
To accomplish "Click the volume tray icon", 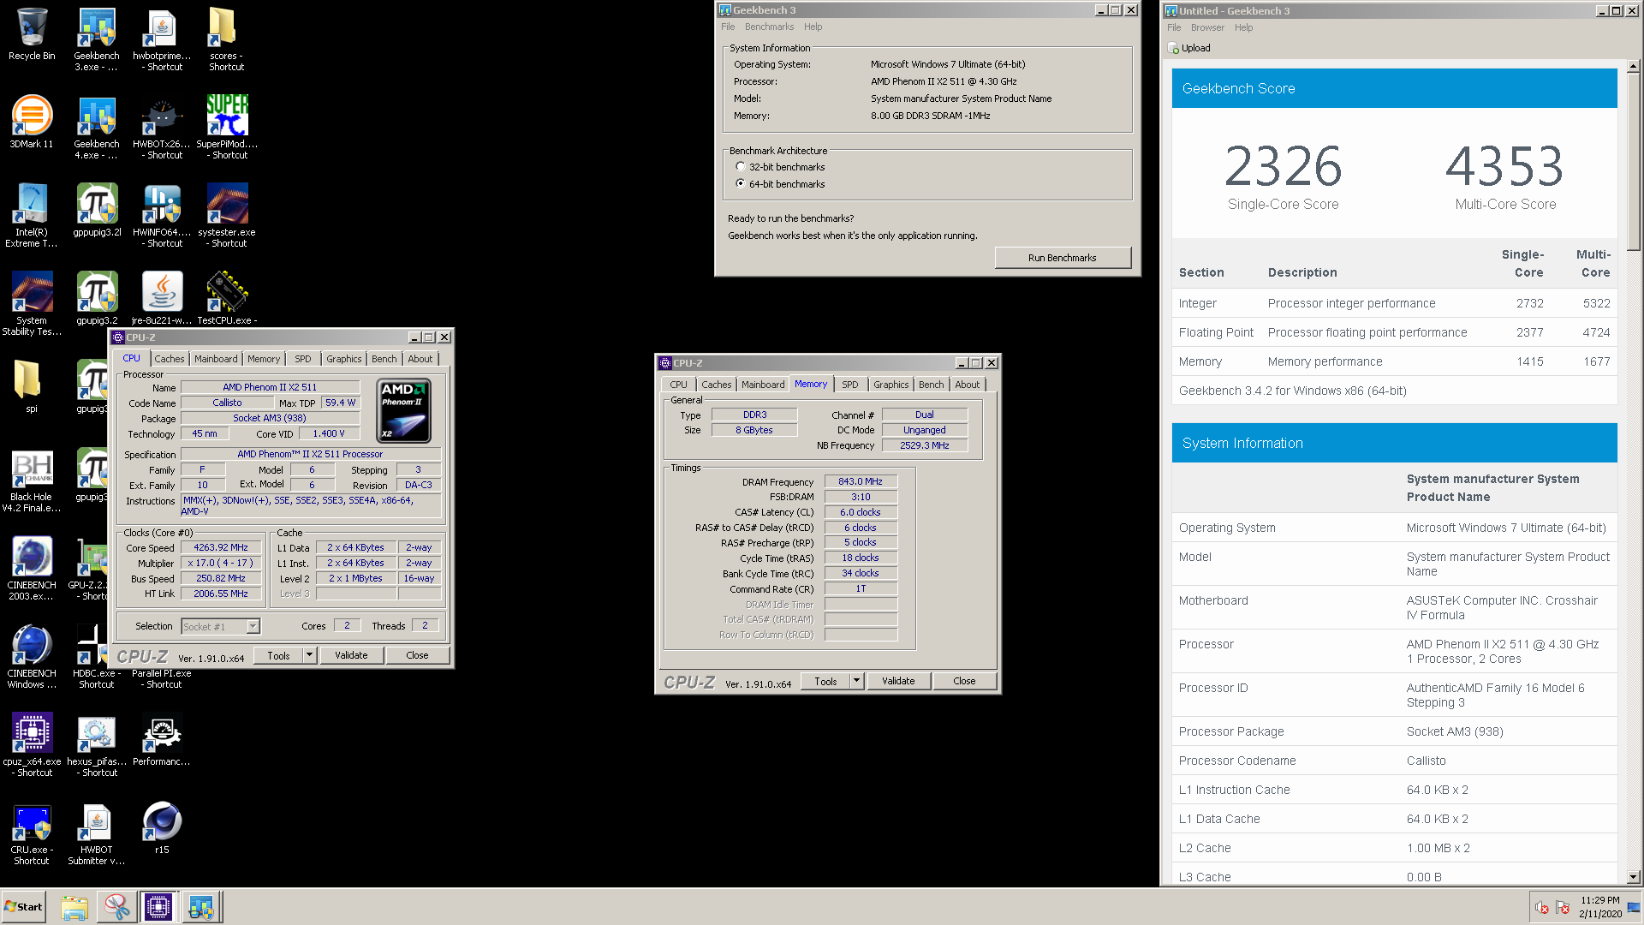I will 1541,908.
